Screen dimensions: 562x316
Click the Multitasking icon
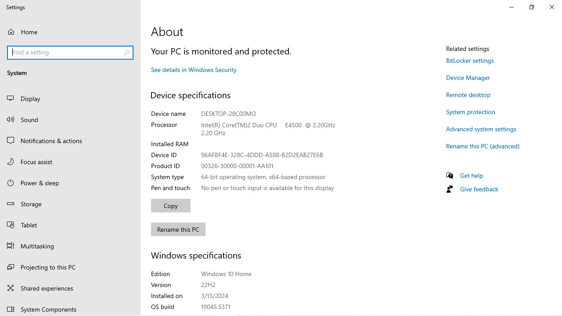click(x=11, y=246)
